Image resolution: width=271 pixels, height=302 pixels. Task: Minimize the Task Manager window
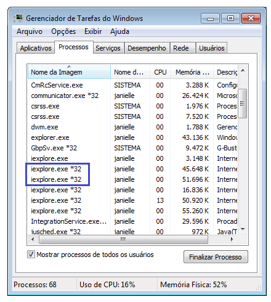210,18
